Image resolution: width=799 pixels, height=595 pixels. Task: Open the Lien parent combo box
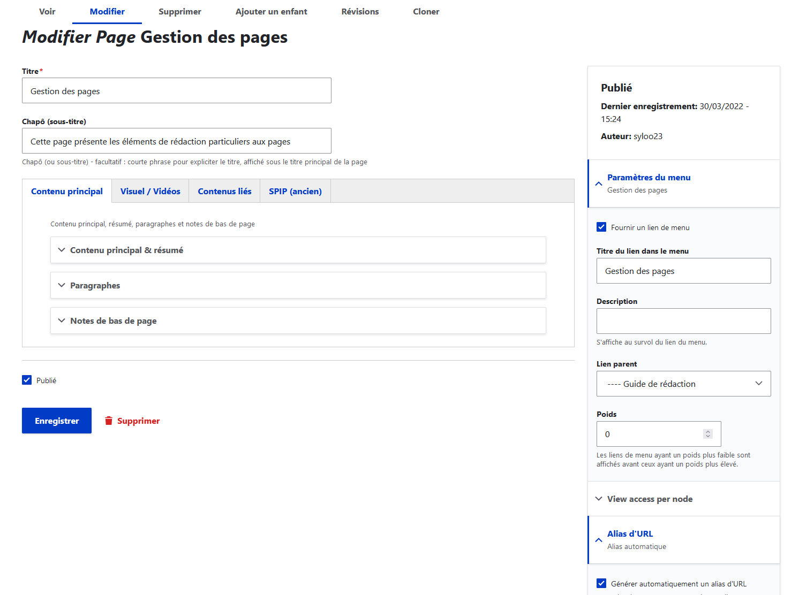[683, 384]
